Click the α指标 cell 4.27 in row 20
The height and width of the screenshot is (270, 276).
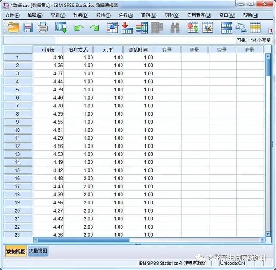coord(48,210)
